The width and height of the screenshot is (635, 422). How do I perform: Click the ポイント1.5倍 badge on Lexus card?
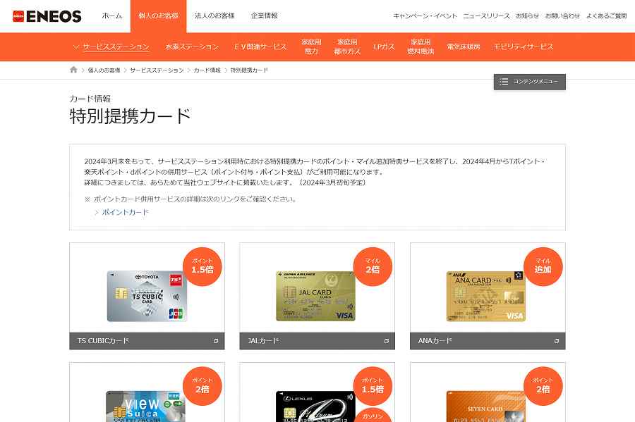pyautogui.click(x=373, y=386)
